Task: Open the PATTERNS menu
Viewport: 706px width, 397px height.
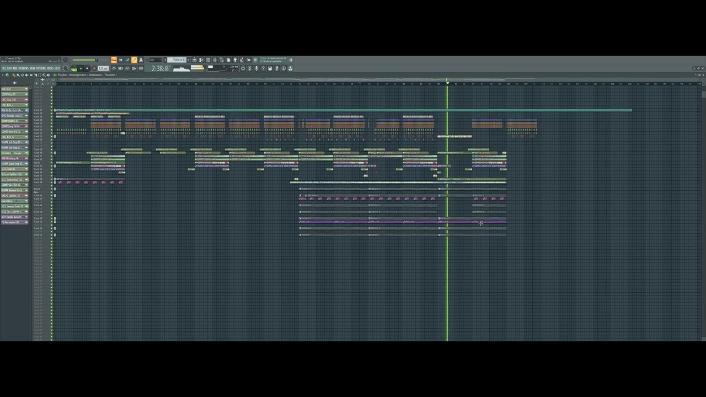Action: coord(24,68)
